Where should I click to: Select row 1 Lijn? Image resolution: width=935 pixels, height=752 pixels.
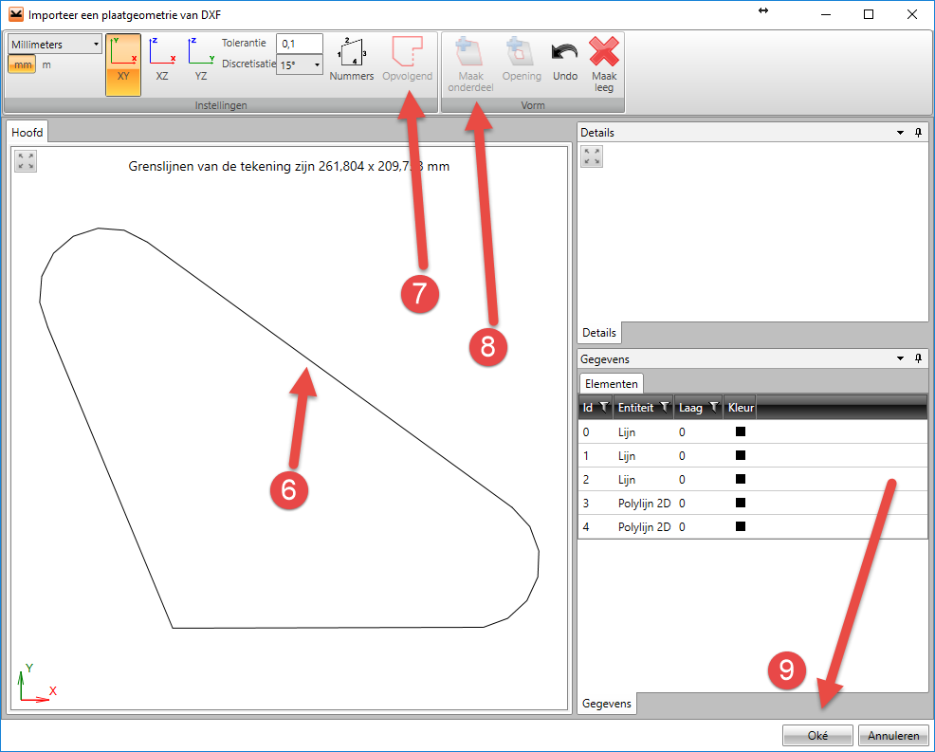pos(753,455)
